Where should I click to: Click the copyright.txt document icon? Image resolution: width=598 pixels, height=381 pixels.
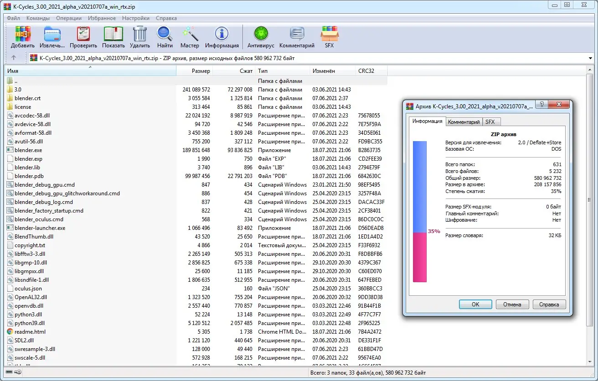point(10,245)
